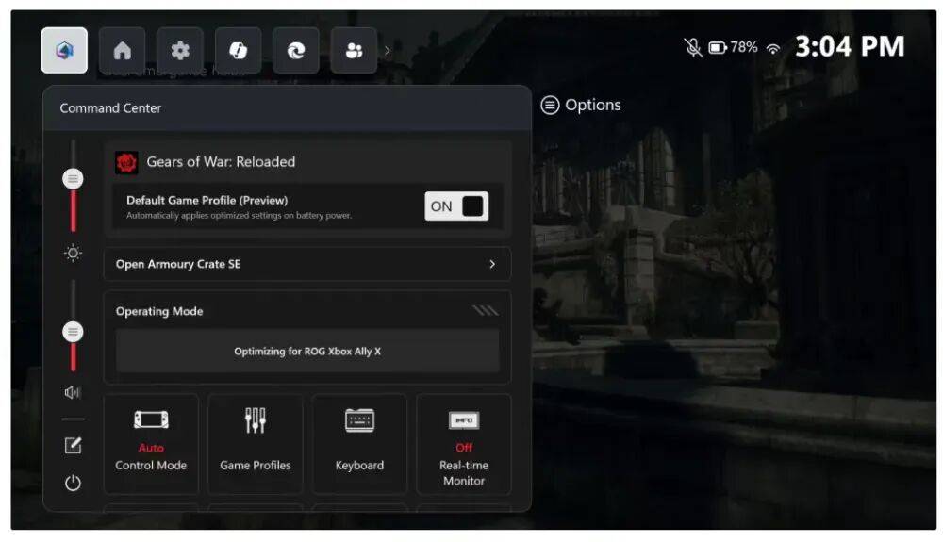The height and width of the screenshot is (542, 943).
Task: Open the Settings gear widget
Action: [x=180, y=51]
